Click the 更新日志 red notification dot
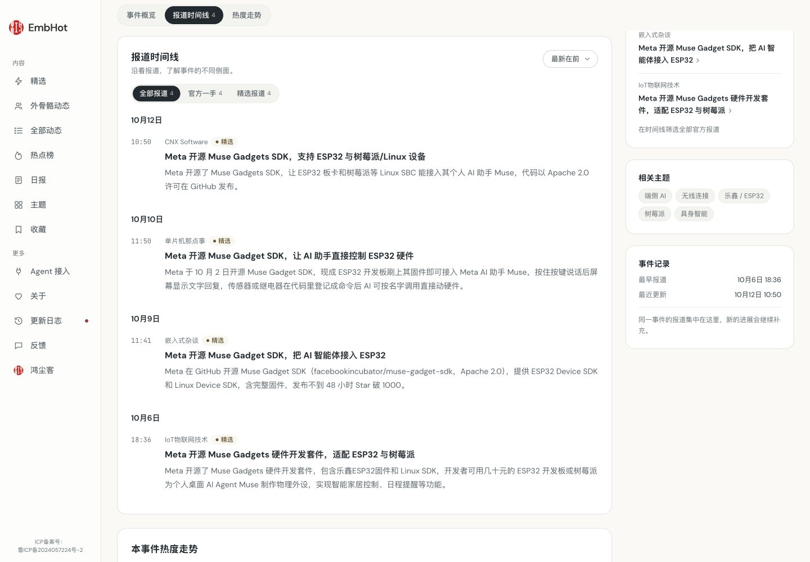810x562 pixels. pyautogui.click(x=87, y=321)
